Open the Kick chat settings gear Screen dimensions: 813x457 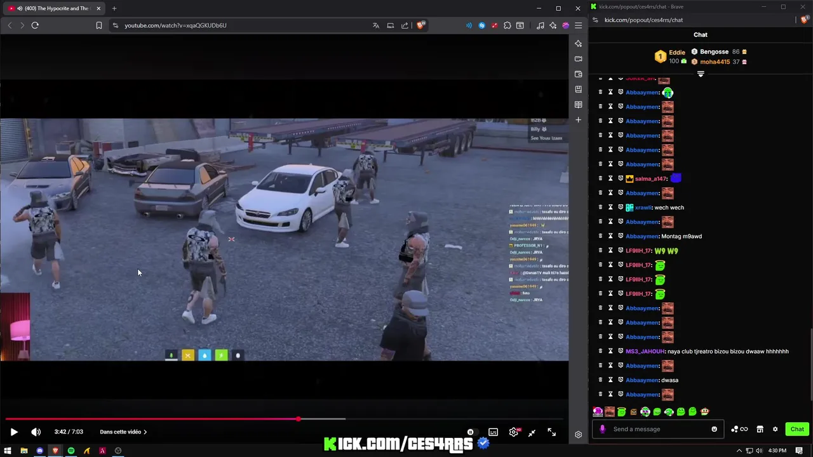(775, 429)
